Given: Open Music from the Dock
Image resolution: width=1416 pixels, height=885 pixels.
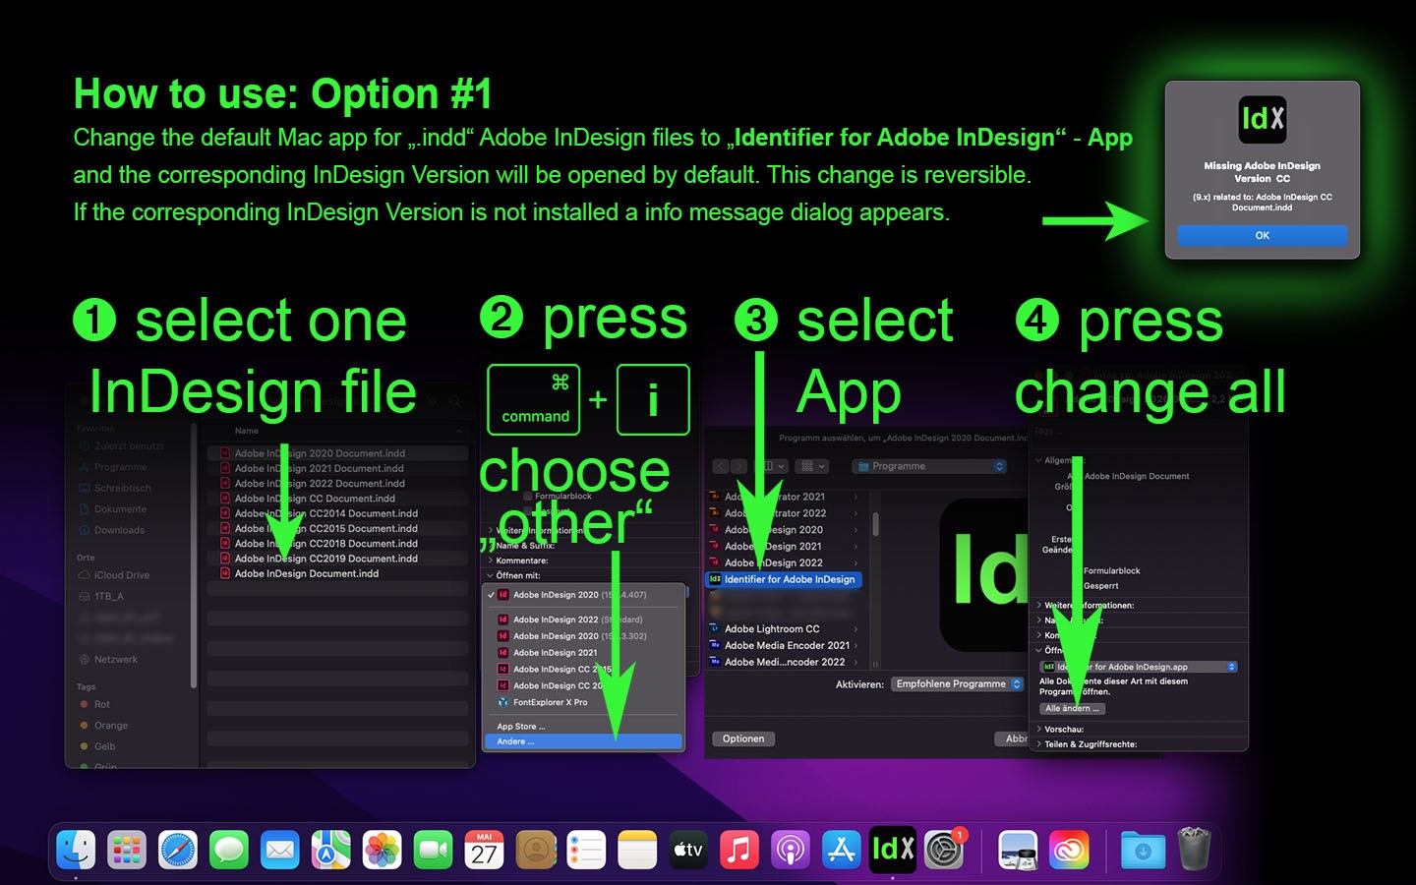Looking at the screenshot, I should coord(739,850).
